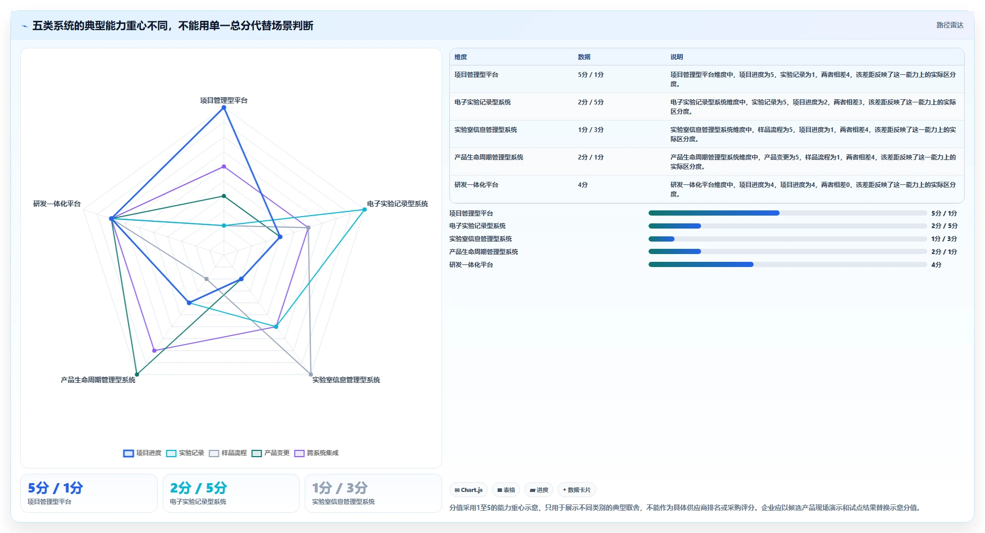The image size is (985, 533).
Task: Click the 路径雷达 label in the header
Action: (950, 25)
